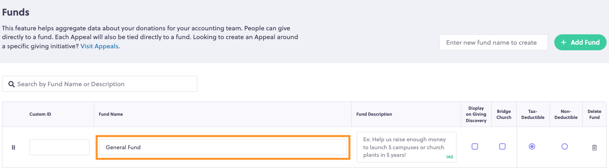Click the Custom ID column header

point(40,114)
